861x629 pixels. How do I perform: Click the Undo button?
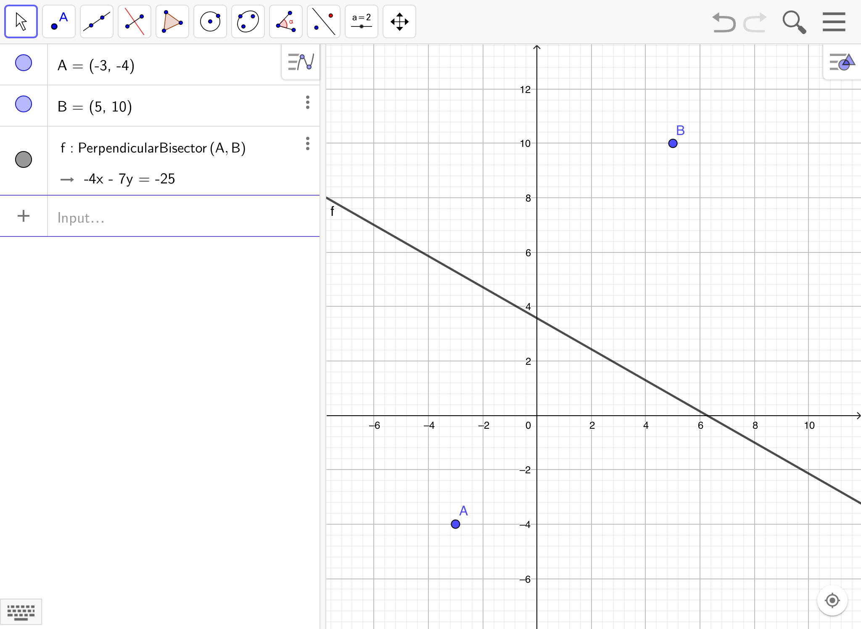(724, 22)
